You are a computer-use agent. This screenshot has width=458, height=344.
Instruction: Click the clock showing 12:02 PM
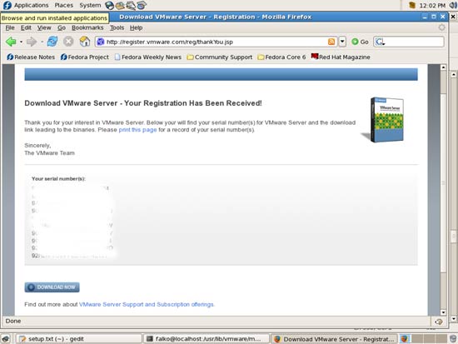tap(432, 6)
